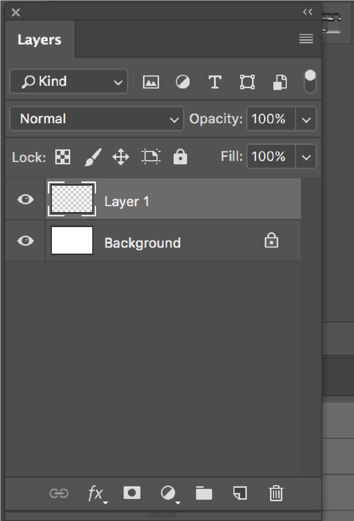The image size is (354, 521).
Task: Filter layers by smart objects
Action: coord(279,82)
